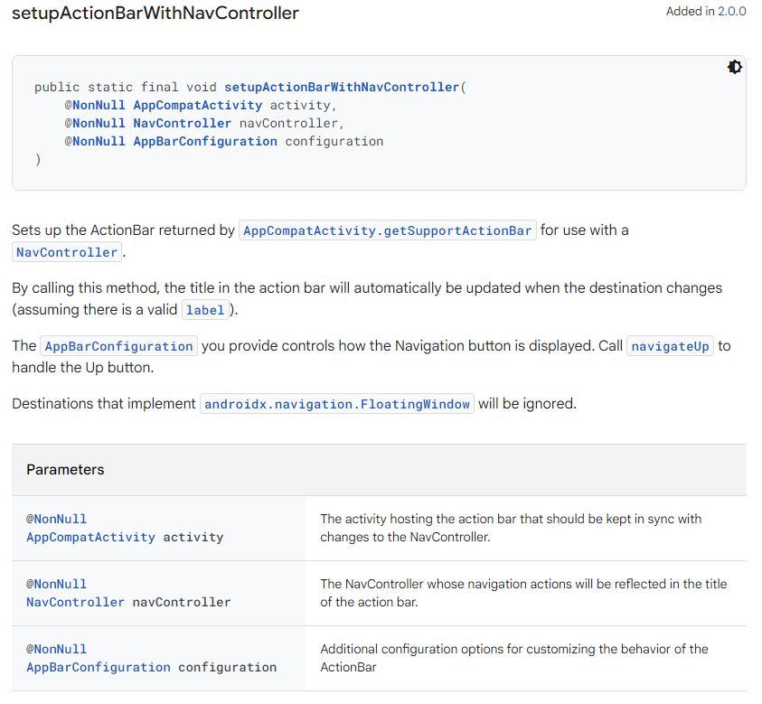Image resolution: width=762 pixels, height=704 pixels.
Task: Open the label code link
Action: [205, 310]
